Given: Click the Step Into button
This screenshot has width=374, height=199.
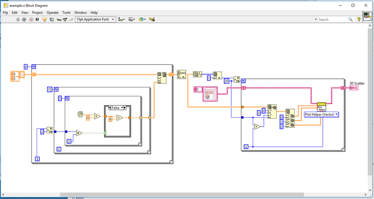Looking at the screenshot, I should (59, 19).
